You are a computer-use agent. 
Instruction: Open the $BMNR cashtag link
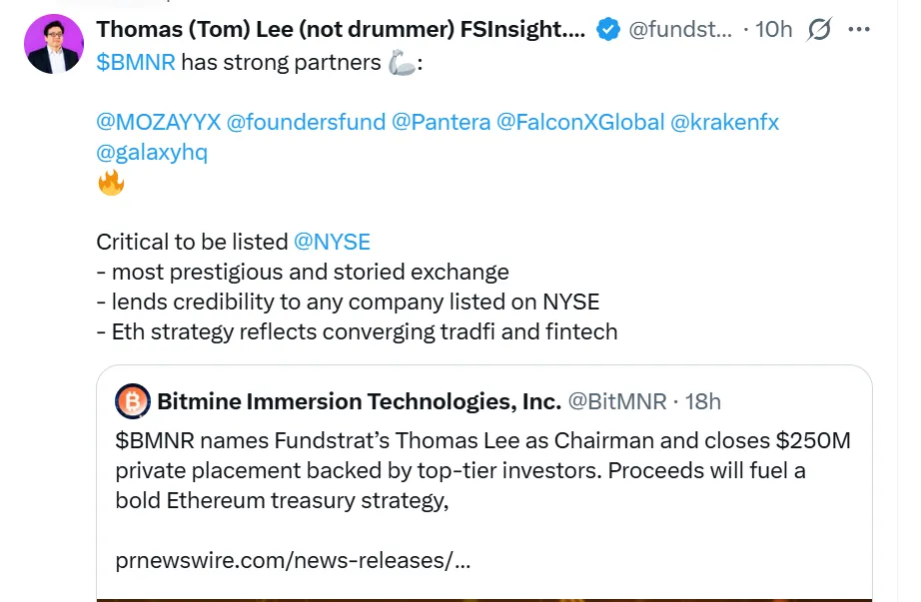136,62
